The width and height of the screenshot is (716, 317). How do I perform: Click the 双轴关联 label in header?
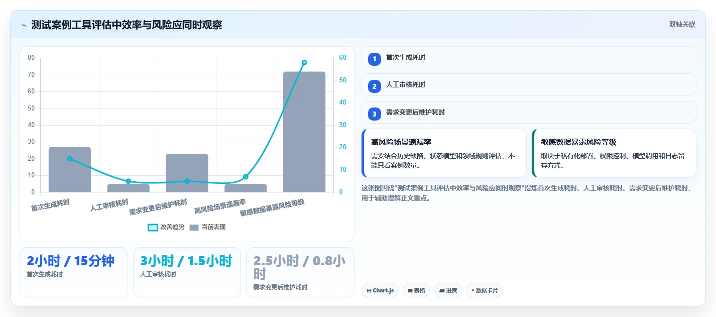pos(682,25)
